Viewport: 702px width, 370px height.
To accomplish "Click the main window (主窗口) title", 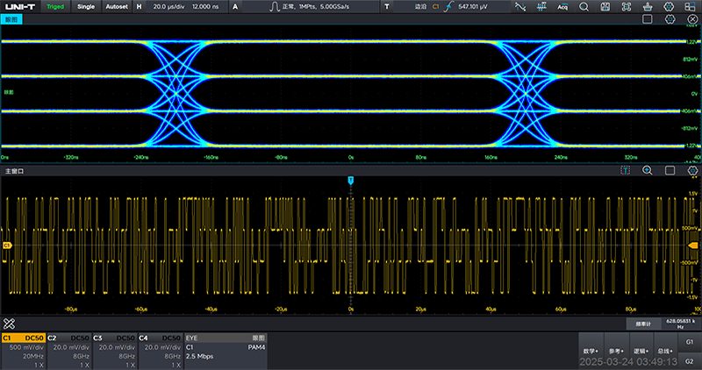I will pos(15,171).
